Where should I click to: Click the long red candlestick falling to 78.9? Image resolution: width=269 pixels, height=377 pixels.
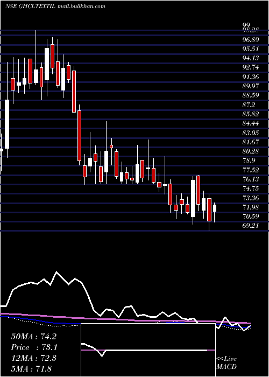coord(79,135)
